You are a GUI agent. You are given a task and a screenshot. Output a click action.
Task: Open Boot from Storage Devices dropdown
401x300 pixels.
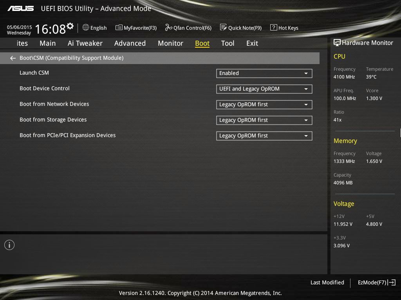(264, 120)
